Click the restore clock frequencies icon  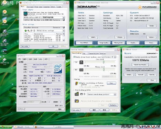click(x=77, y=101)
